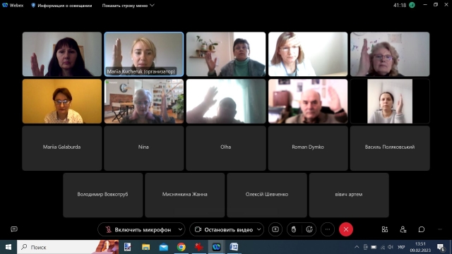452x254 pixels.
Task: Open the chat panel icon
Action: (422, 229)
